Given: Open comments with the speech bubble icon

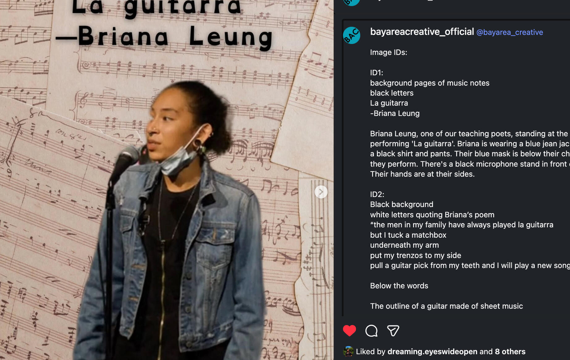Looking at the screenshot, I should [371, 331].
